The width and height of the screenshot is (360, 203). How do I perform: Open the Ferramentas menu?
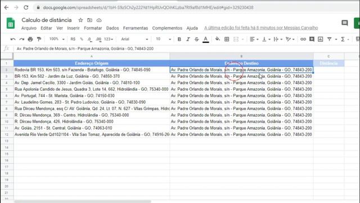(136, 28)
